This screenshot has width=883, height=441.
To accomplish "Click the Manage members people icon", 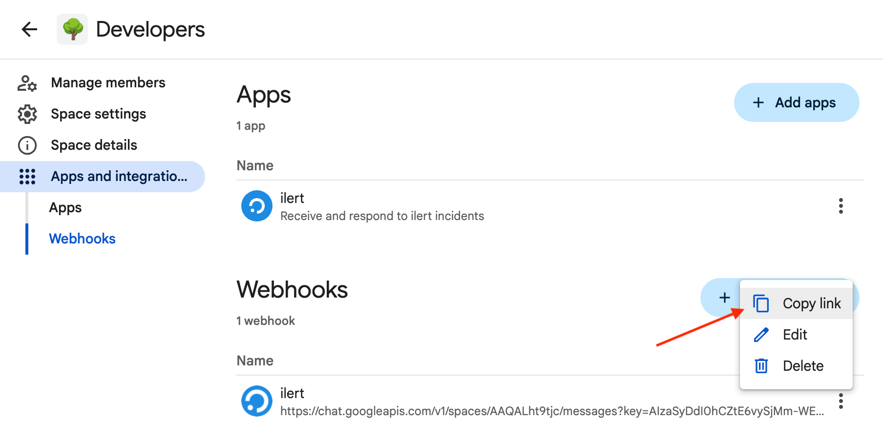I will click(x=27, y=83).
